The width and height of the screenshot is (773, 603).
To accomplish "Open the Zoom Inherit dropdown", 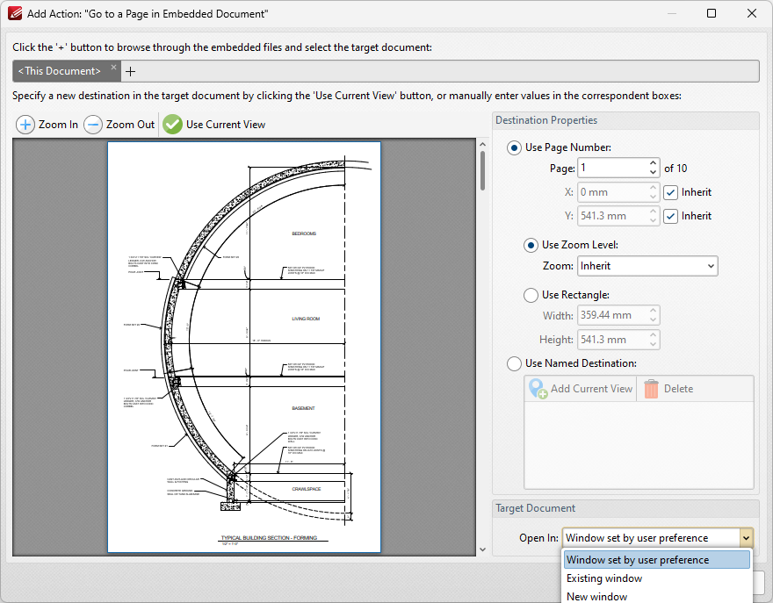I will click(x=647, y=266).
